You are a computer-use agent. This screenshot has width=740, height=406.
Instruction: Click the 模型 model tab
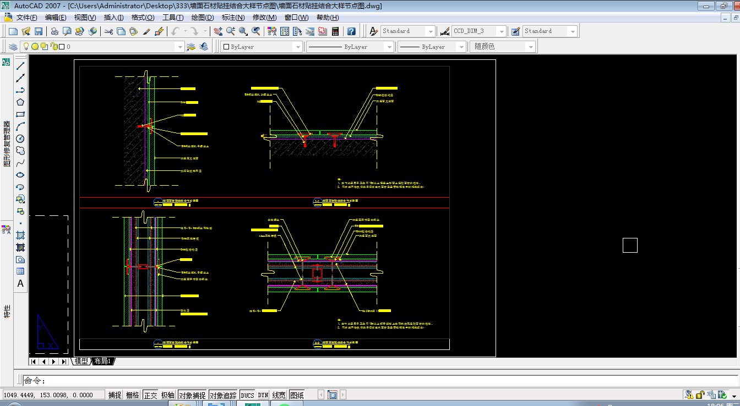point(81,361)
